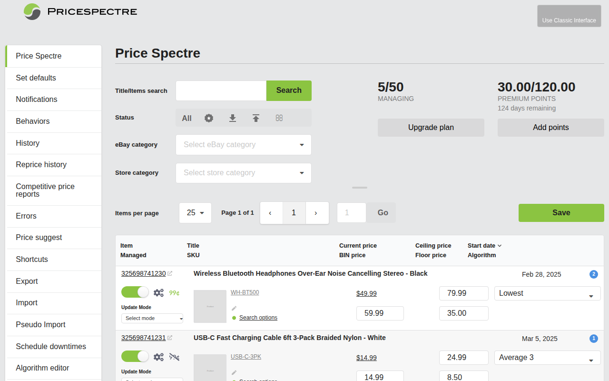The width and height of the screenshot is (609, 381).
Task: Go to the Reprice history section
Action: 41,164
